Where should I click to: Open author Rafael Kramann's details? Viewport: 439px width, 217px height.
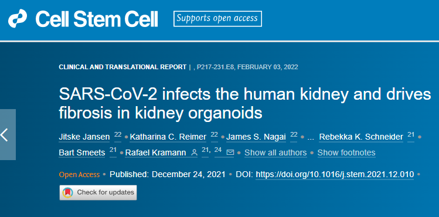156,152
